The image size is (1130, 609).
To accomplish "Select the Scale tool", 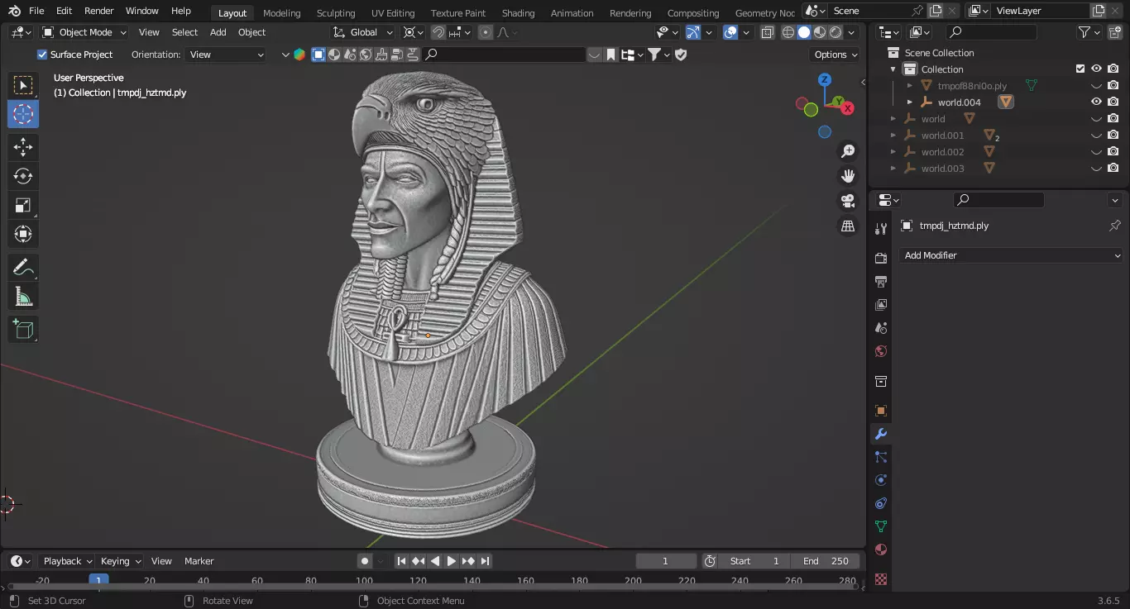I will click(23, 206).
